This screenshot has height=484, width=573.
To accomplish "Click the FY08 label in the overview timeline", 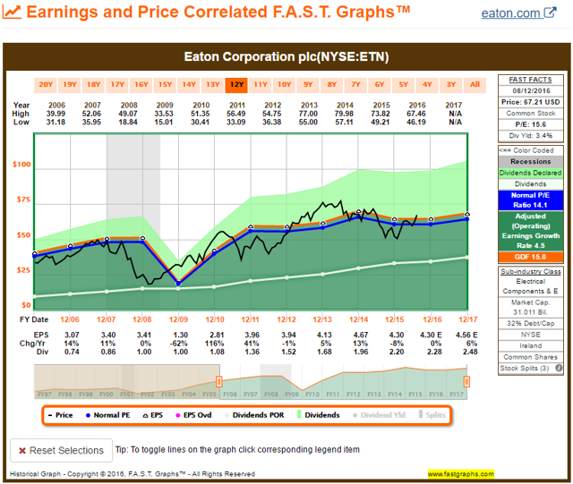I will click(x=271, y=395).
